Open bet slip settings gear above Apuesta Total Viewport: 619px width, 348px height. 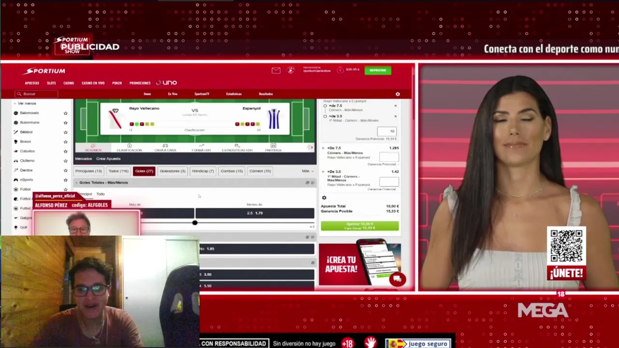324,198
